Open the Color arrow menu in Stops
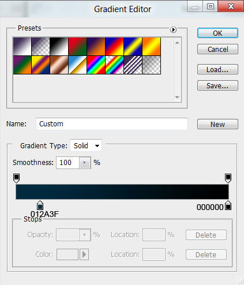This screenshot has width=244, height=285. pyautogui.click(x=84, y=254)
